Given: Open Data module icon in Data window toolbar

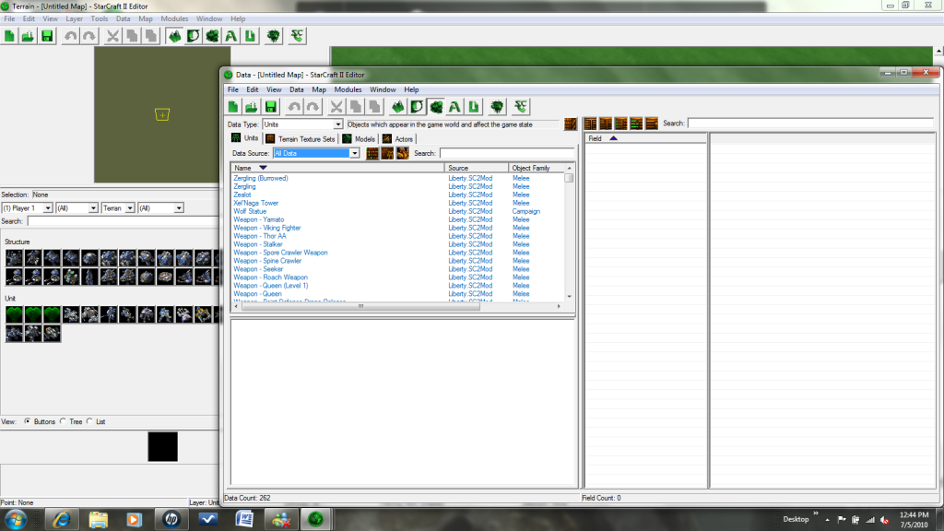Looking at the screenshot, I should (x=436, y=107).
